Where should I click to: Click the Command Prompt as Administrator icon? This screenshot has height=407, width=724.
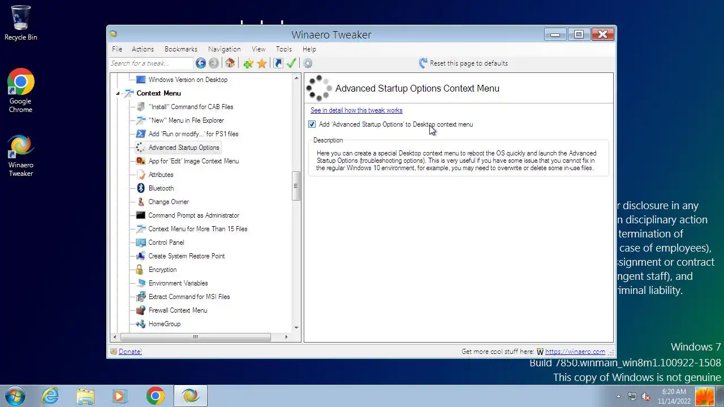141,215
